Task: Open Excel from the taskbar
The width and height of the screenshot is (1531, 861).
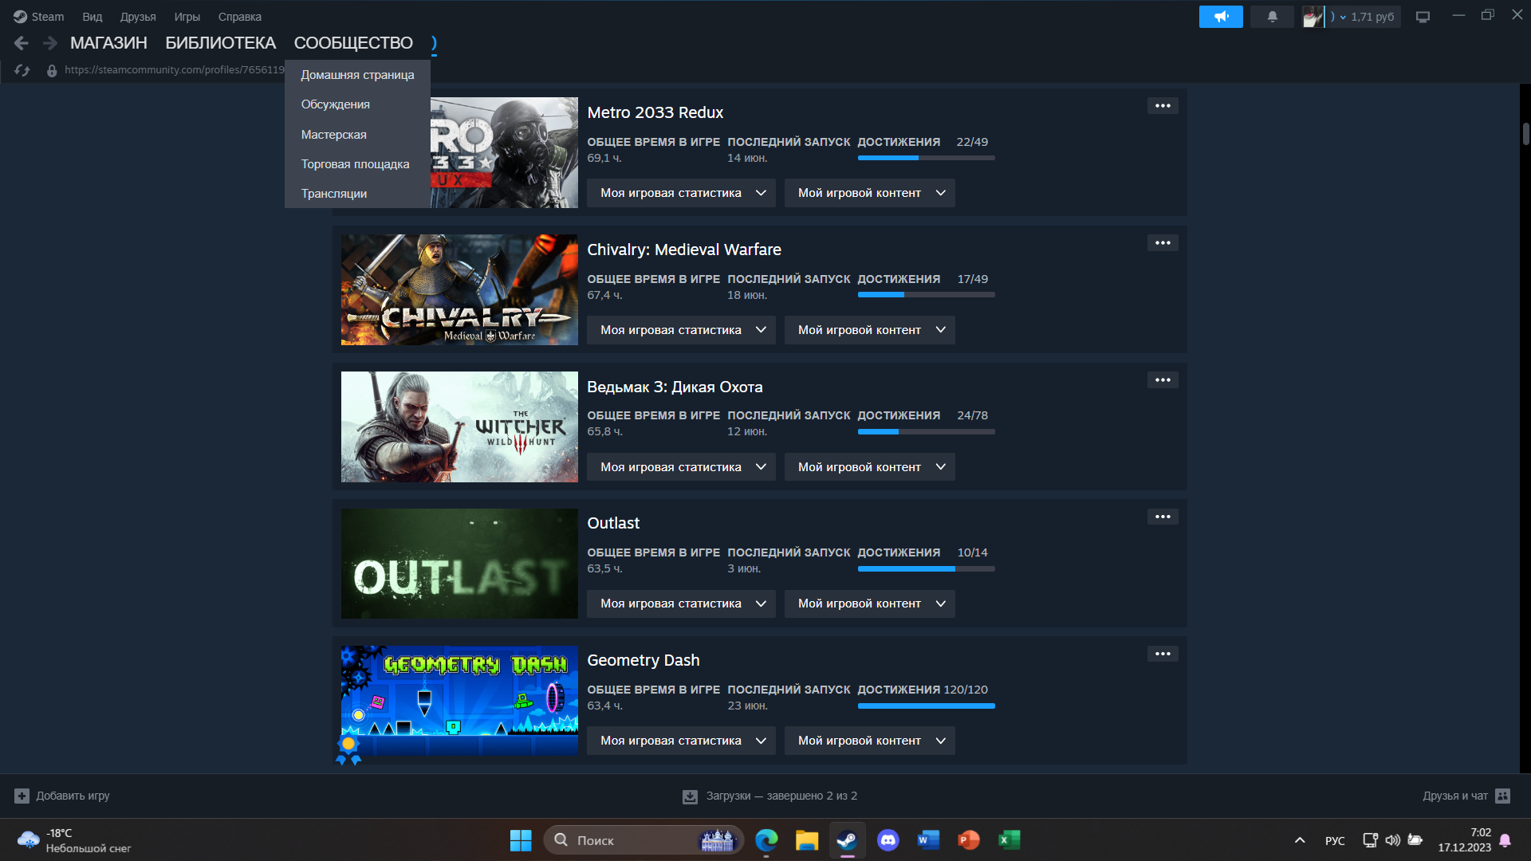Action: point(1010,840)
